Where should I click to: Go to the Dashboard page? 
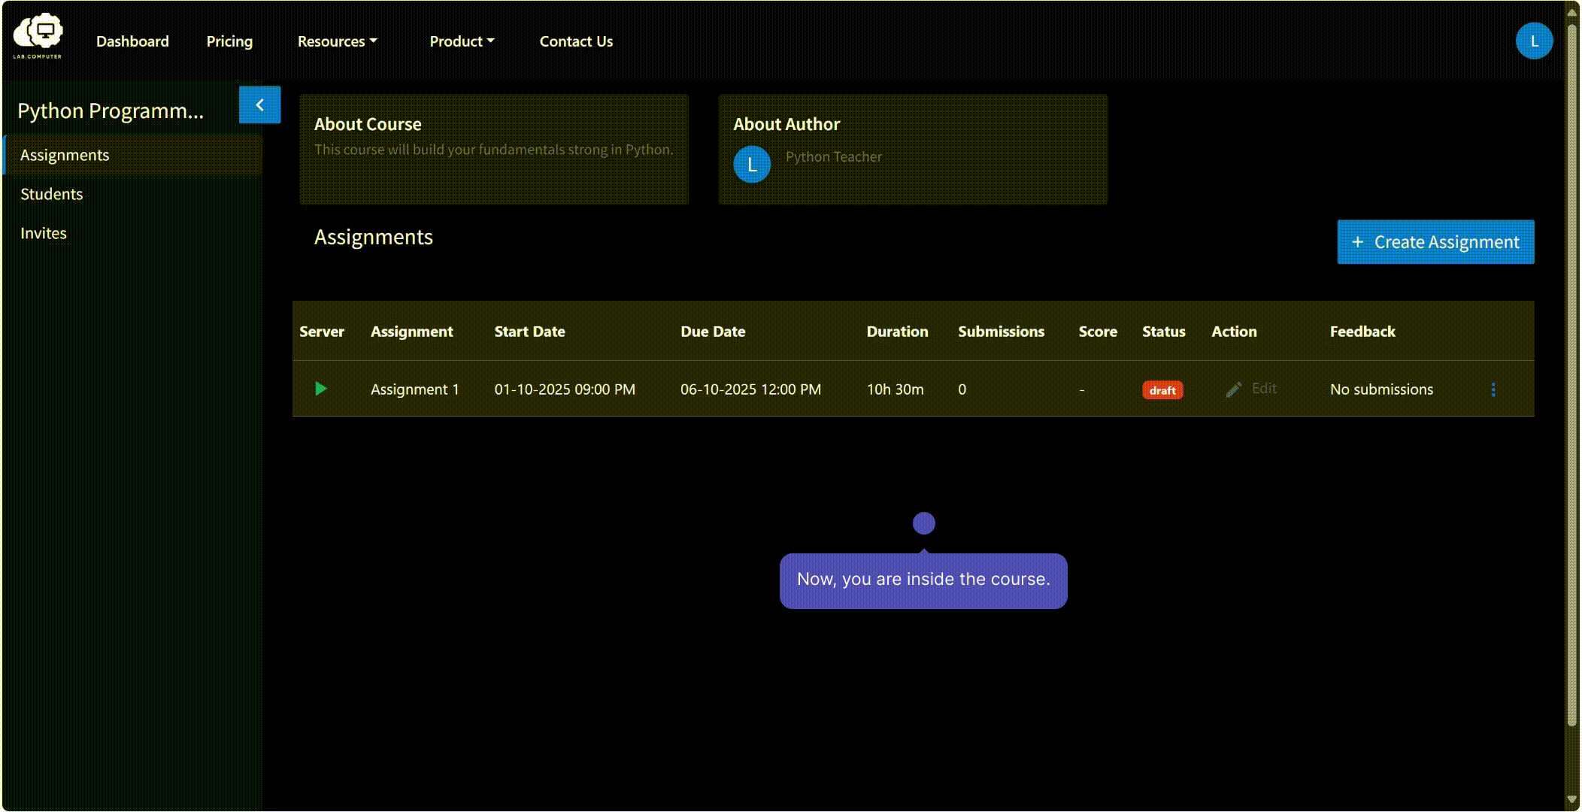pos(132,41)
